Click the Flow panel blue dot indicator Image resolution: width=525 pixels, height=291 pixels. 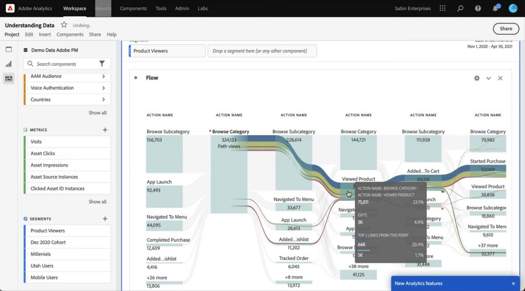tap(135, 77)
